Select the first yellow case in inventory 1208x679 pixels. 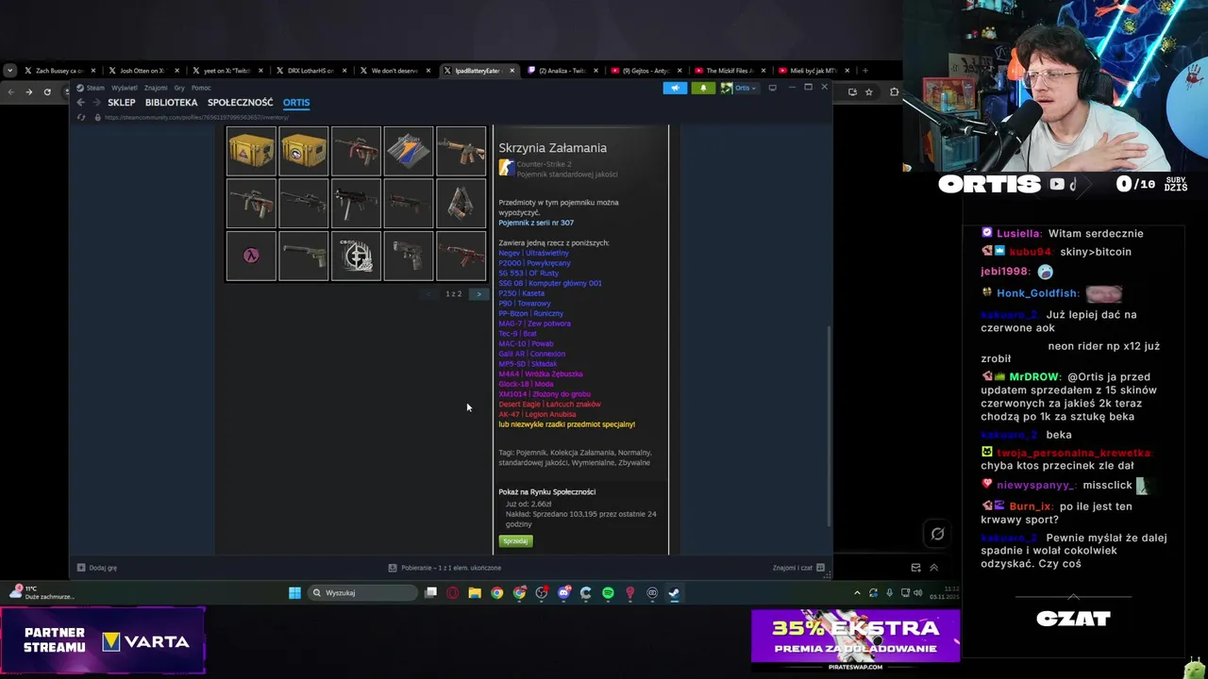251,151
